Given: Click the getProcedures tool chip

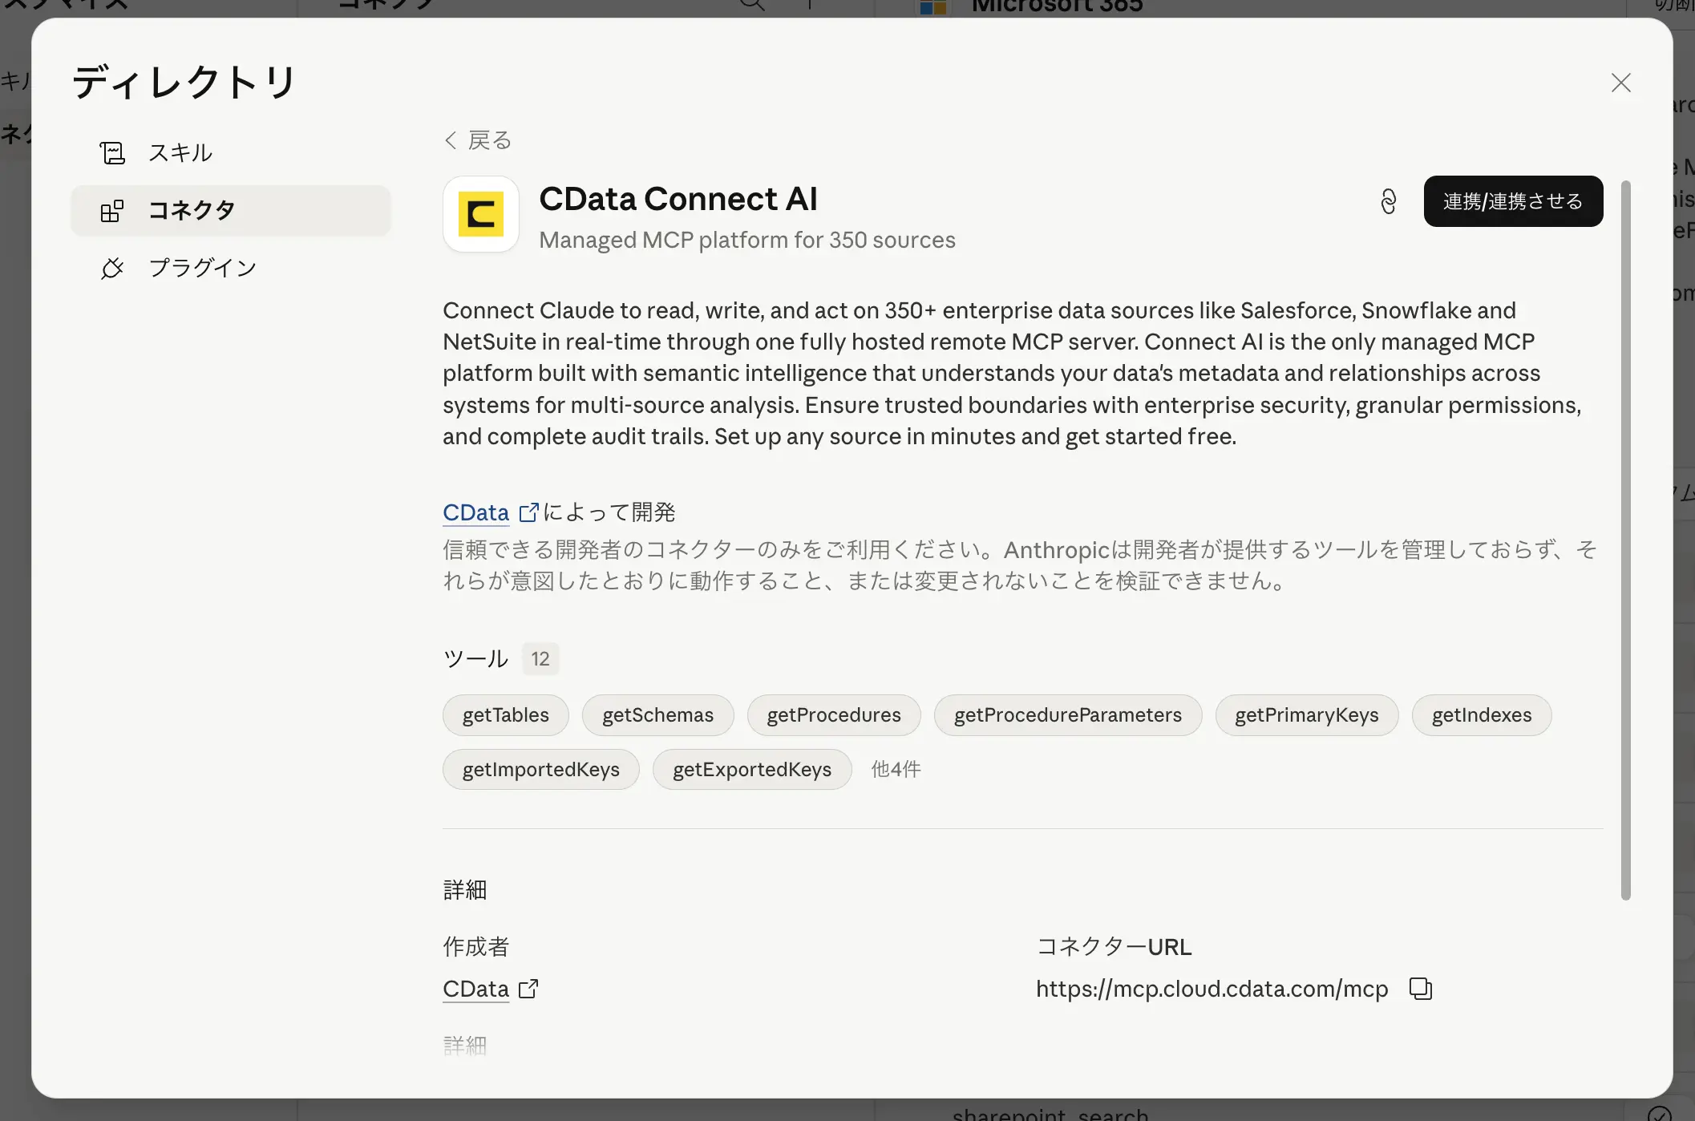Looking at the screenshot, I should [x=834, y=715].
